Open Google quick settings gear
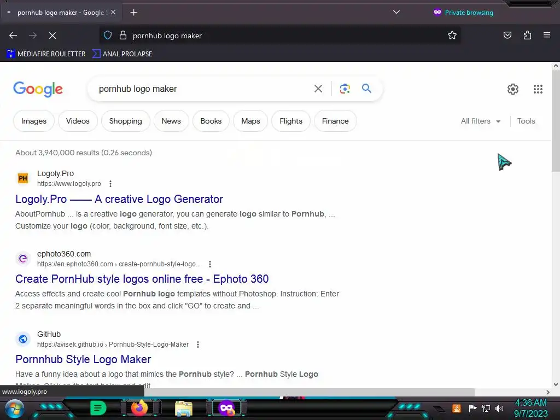The image size is (560, 420). [x=513, y=89]
